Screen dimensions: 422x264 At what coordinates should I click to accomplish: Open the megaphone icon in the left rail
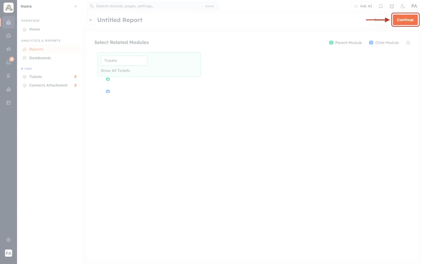tap(8, 49)
